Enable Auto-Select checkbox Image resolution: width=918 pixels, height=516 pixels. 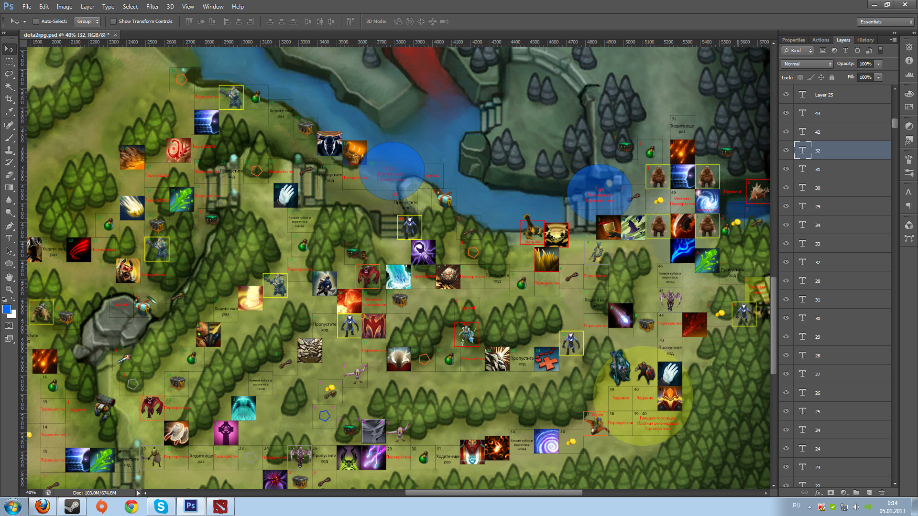pyautogui.click(x=35, y=21)
